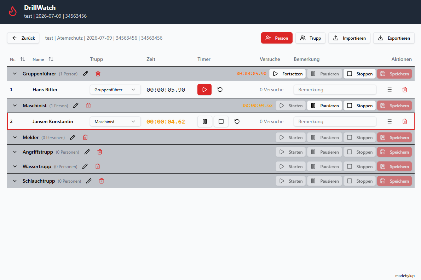
Task: Reset Hans Ritter's timer
Action: pos(220,90)
